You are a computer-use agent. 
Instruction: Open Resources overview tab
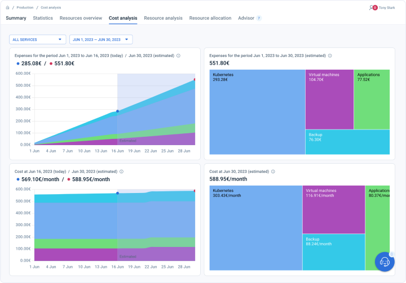click(x=81, y=18)
